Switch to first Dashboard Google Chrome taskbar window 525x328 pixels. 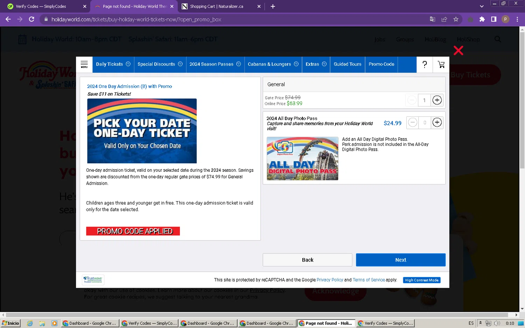90,323
